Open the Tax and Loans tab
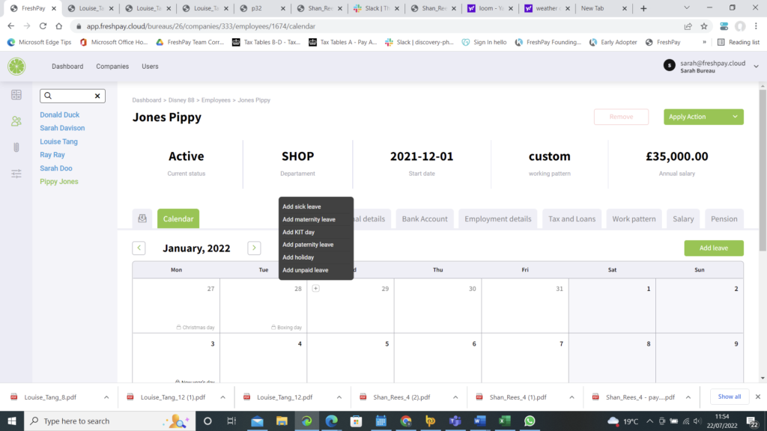Viewport: 767px width, 431px height. [572, 218]
